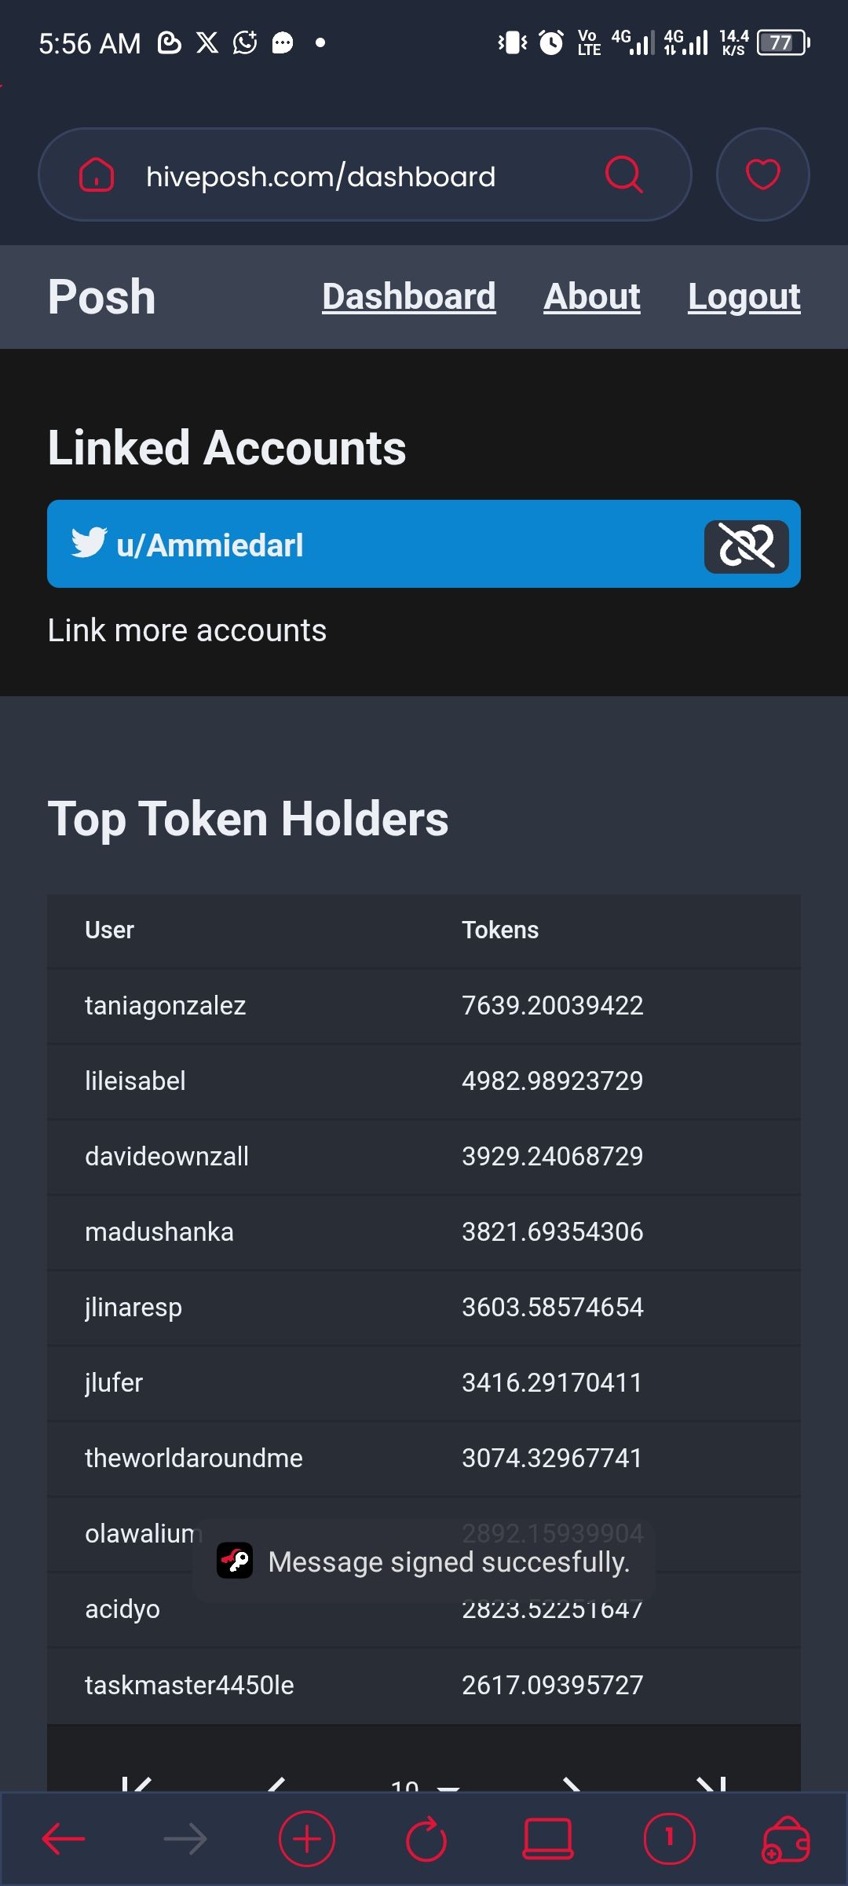Click the hiveposh.com/dashboard URL field
848x1886 pixels.
tap(321, 176)
